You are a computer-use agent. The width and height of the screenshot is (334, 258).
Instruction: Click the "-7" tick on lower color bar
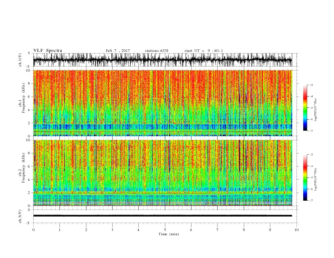311,201
